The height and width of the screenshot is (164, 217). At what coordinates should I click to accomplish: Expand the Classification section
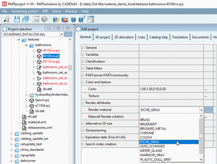click(83, 61)
